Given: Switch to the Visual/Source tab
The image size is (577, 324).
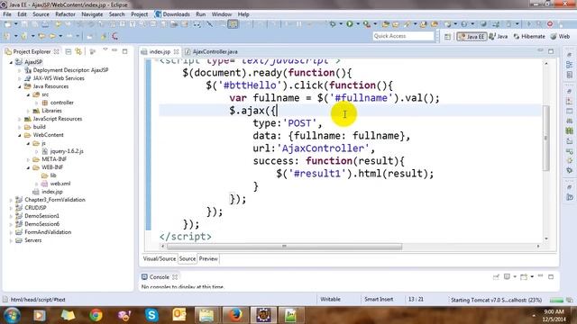Looking at the screenshot, I should 160,258.
